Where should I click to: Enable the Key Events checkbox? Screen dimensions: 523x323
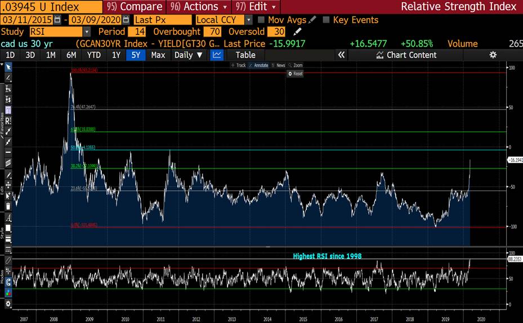326,20
